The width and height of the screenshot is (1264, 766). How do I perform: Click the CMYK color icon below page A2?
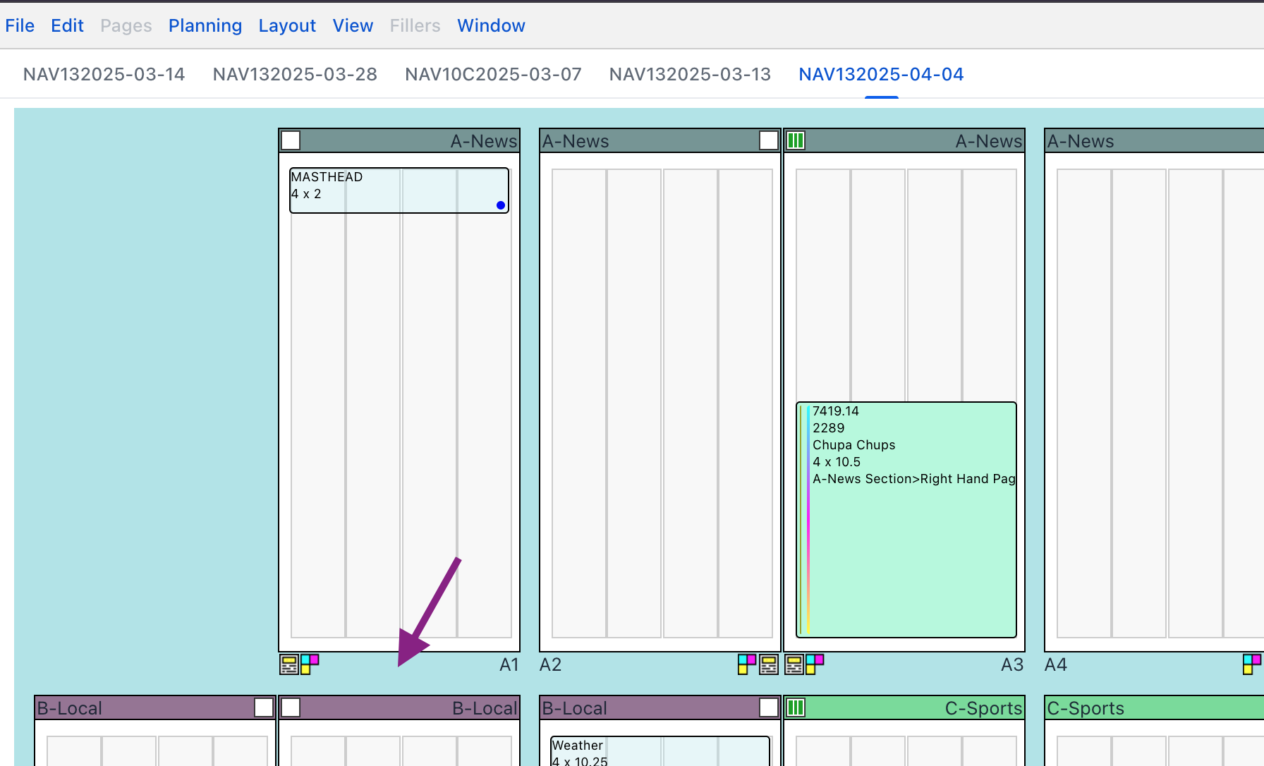747,664
